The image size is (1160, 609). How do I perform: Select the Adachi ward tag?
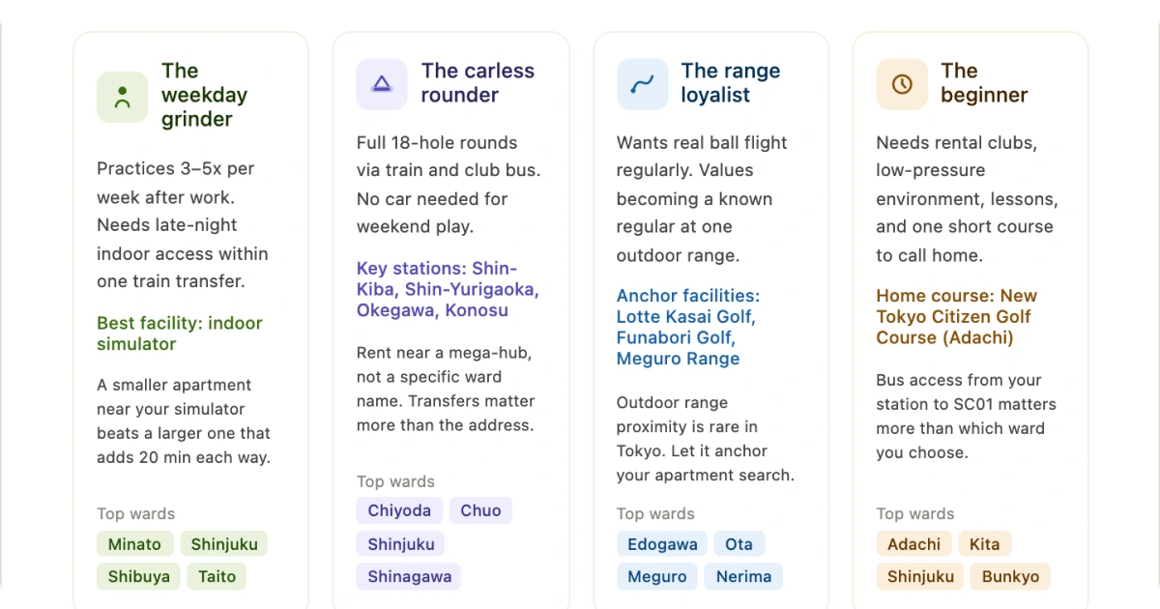point(913,543)
